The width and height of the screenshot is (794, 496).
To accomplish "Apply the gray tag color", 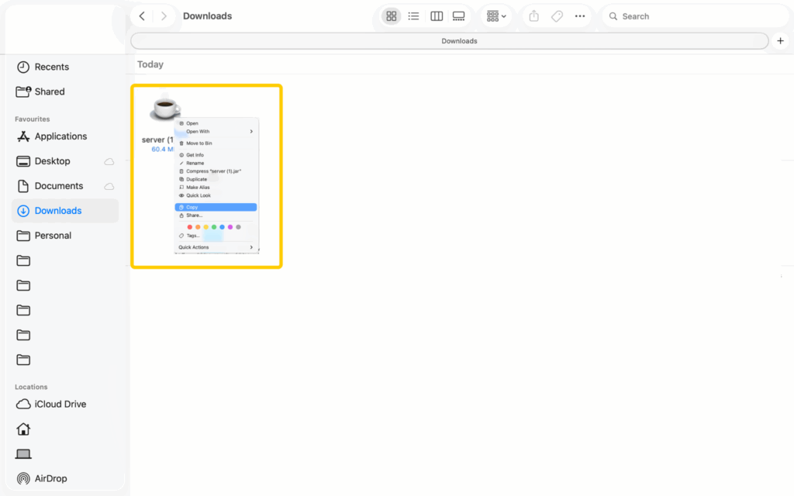I will point(239,227).
